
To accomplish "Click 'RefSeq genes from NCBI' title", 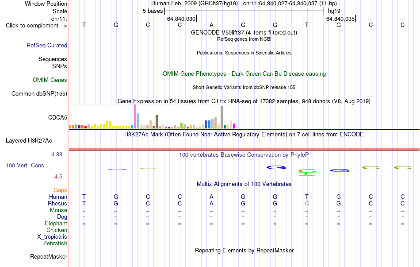I will pos(244,39).
